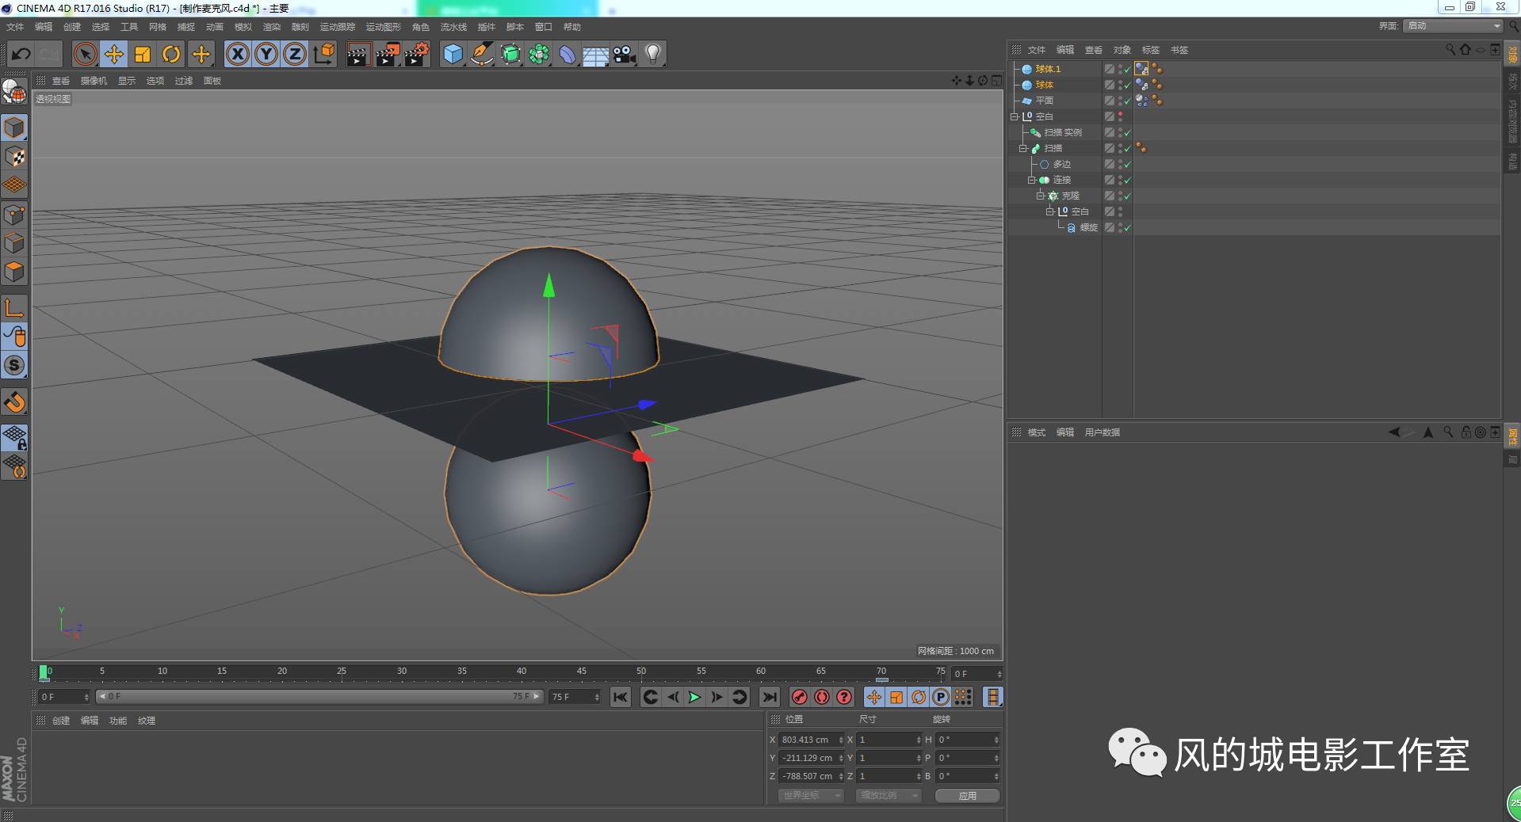The height and width of the screenshot is (822, 1521).
Task: Open the 运动图形 menu
Action: (383, 26)
